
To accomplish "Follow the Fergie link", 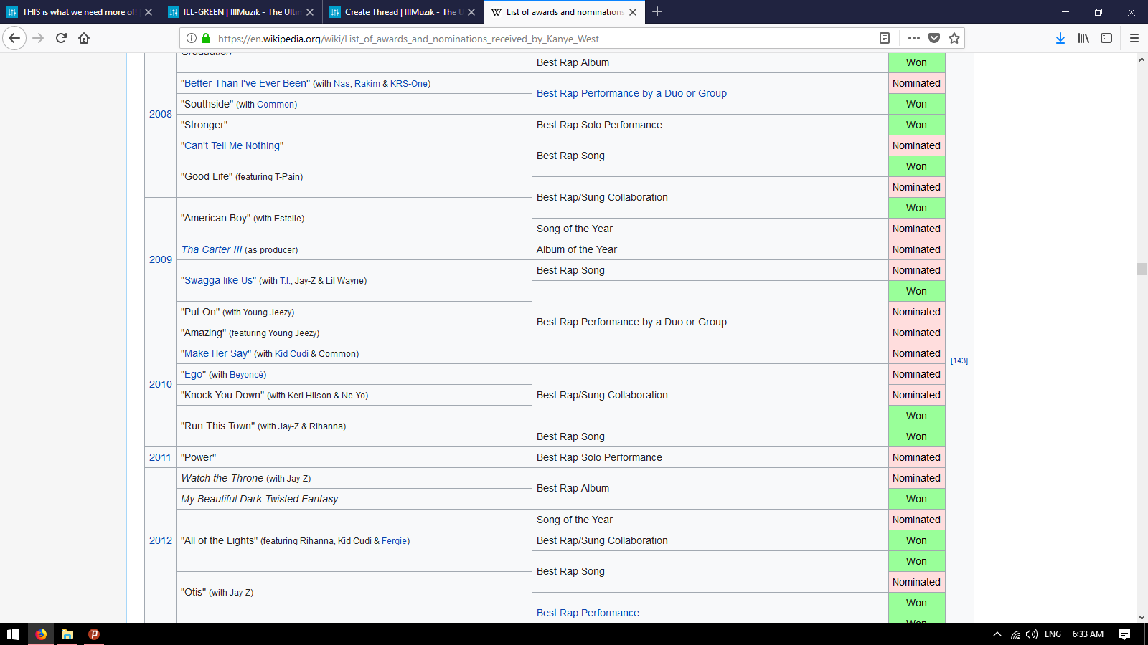I will 395,541.
